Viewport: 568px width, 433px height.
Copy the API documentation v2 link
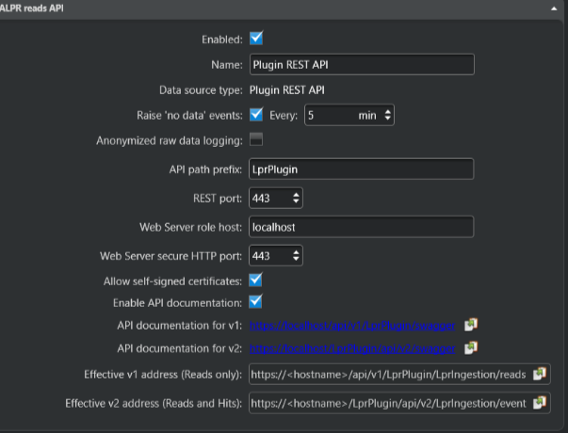tap(472, 348)
